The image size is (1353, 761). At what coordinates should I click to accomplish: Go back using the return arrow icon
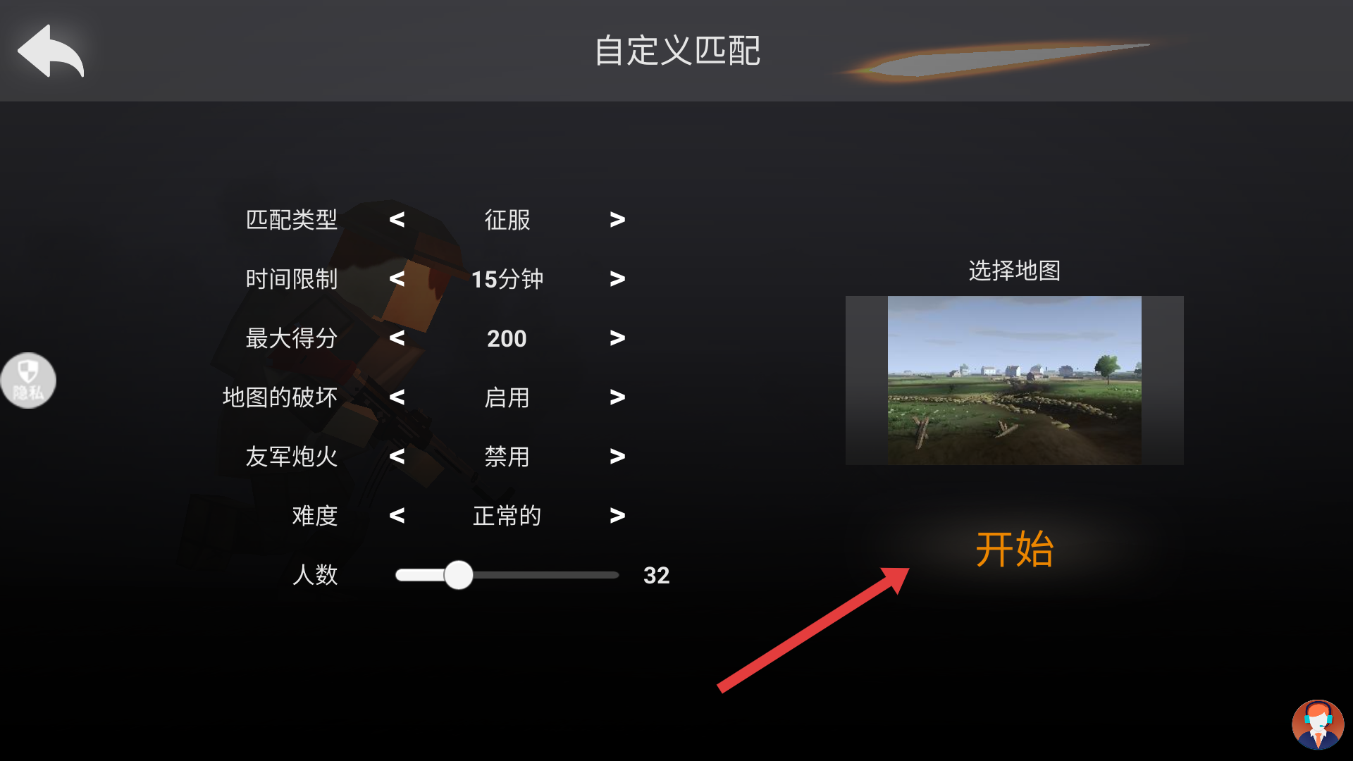(51, 51)
